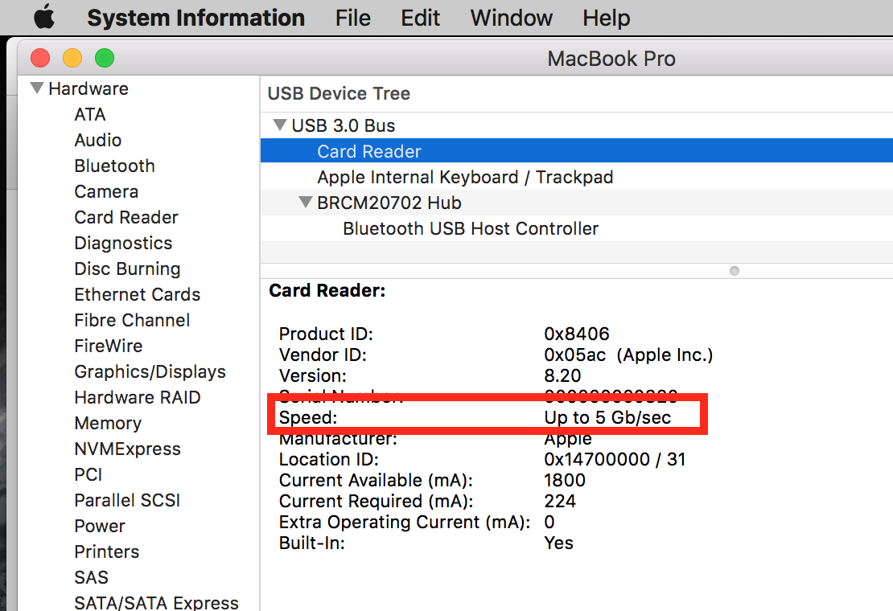Select Memory in the sidebar
Image resolution: width=893 pixels, height=611 pixels.
[109, 423]
